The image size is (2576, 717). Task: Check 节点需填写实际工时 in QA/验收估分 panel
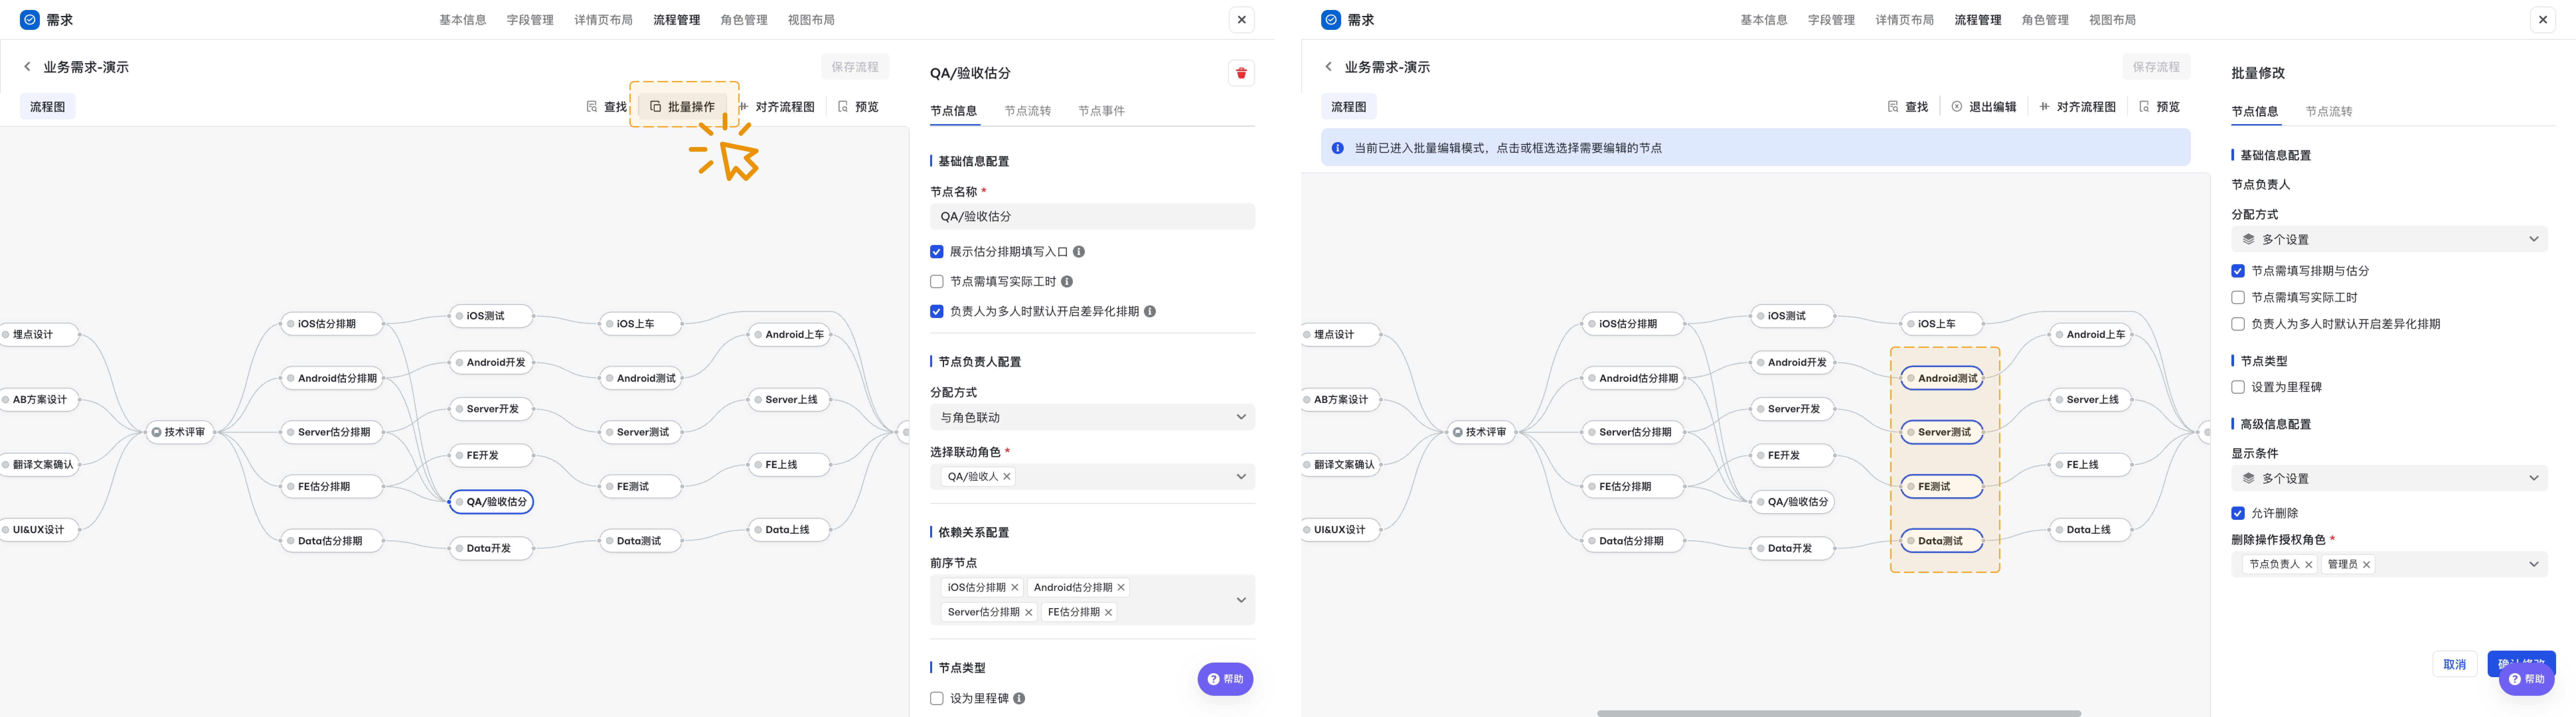point(937,282)
